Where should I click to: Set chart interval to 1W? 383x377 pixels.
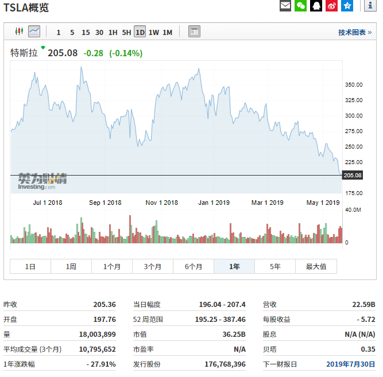(x=154, y=32)
